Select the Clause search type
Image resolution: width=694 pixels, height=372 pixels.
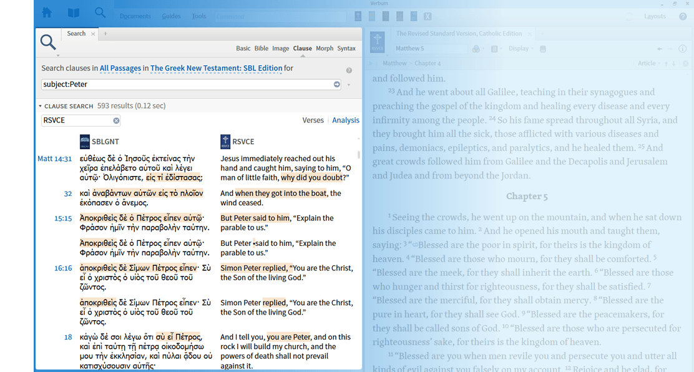pyautogui.click(x=302, y=49)
